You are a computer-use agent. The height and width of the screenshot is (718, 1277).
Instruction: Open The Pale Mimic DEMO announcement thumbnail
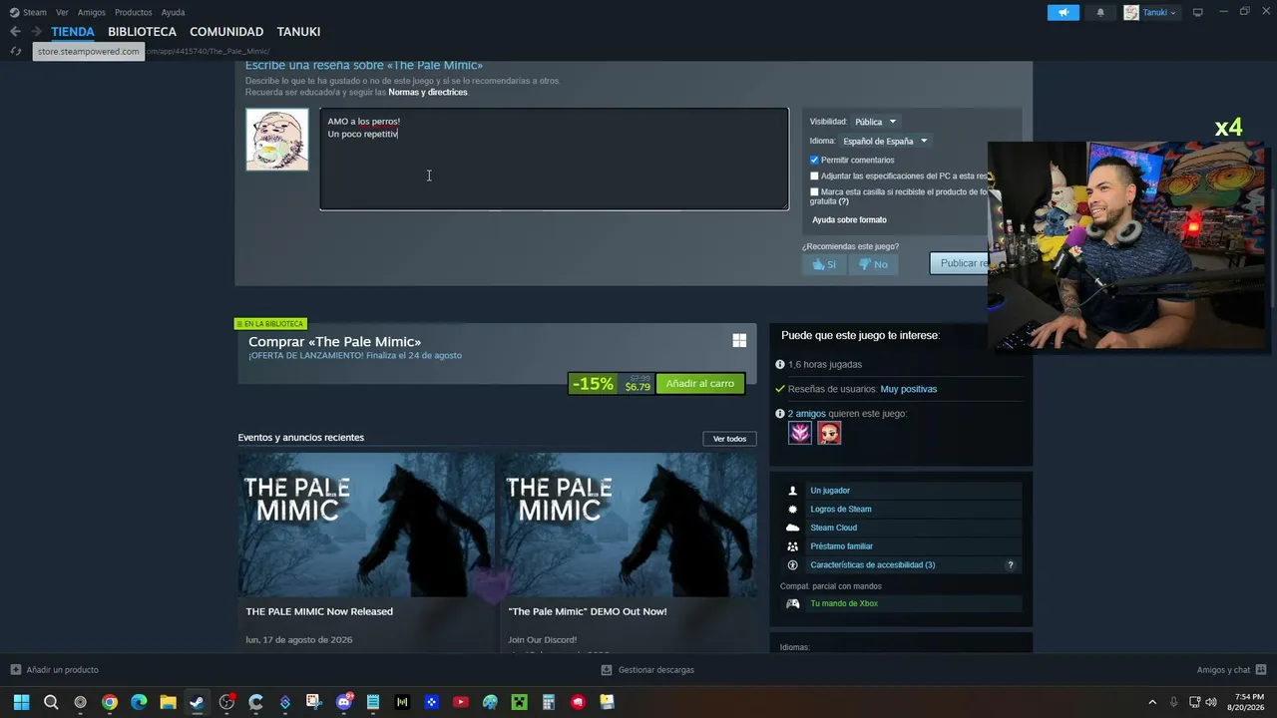tap(629, 526)
